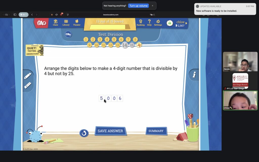Click the info button on right side
Image resolution: width=259 pixels, height=162 pixels.
(194, 75)
